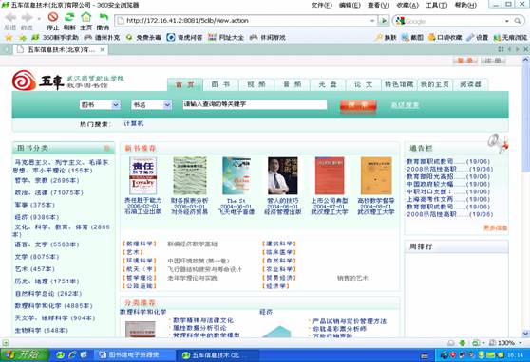Open the 100% zoom dropdown
This screenshot has width=530, height=362.
521,343
